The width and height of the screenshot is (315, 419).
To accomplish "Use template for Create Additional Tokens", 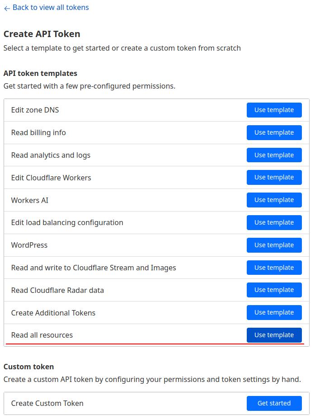I will (x=274, y=312).
